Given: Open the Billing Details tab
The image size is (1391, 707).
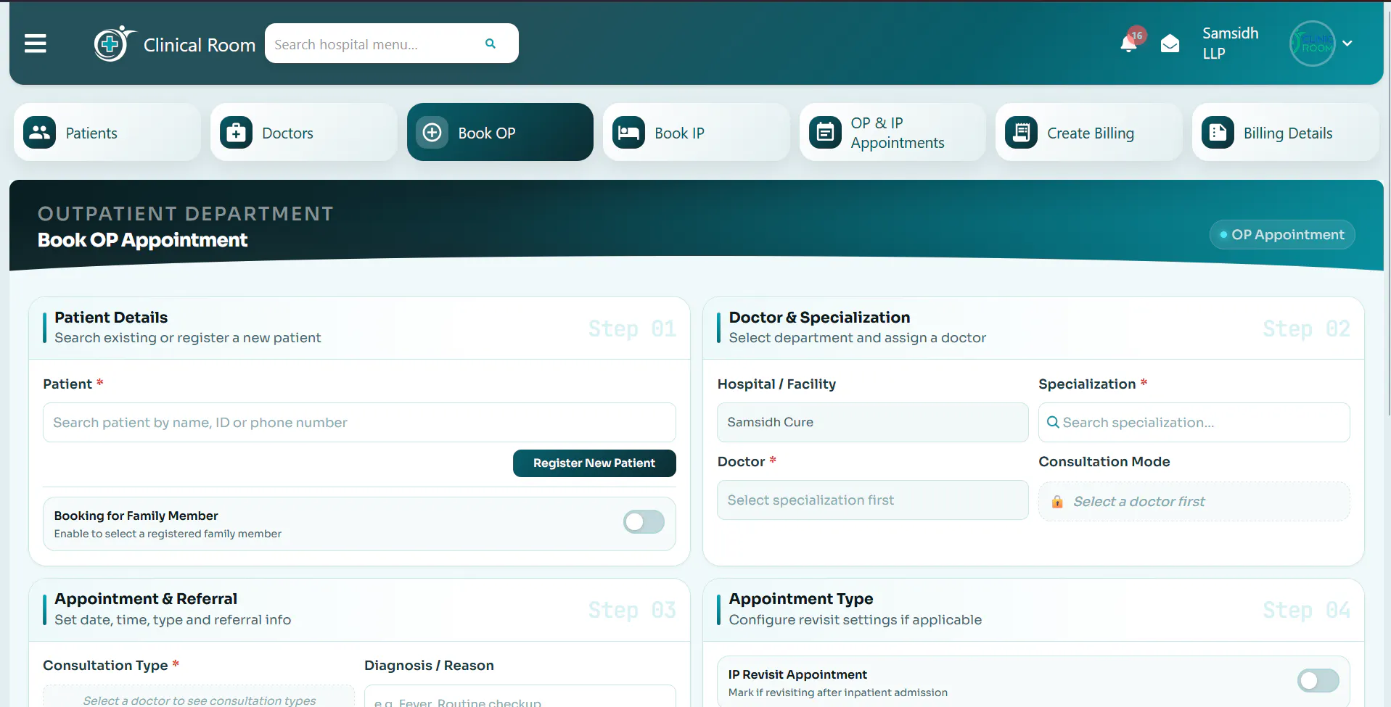Looking at the screenshot, I should pyautogui.click(x=1285, y=132).
